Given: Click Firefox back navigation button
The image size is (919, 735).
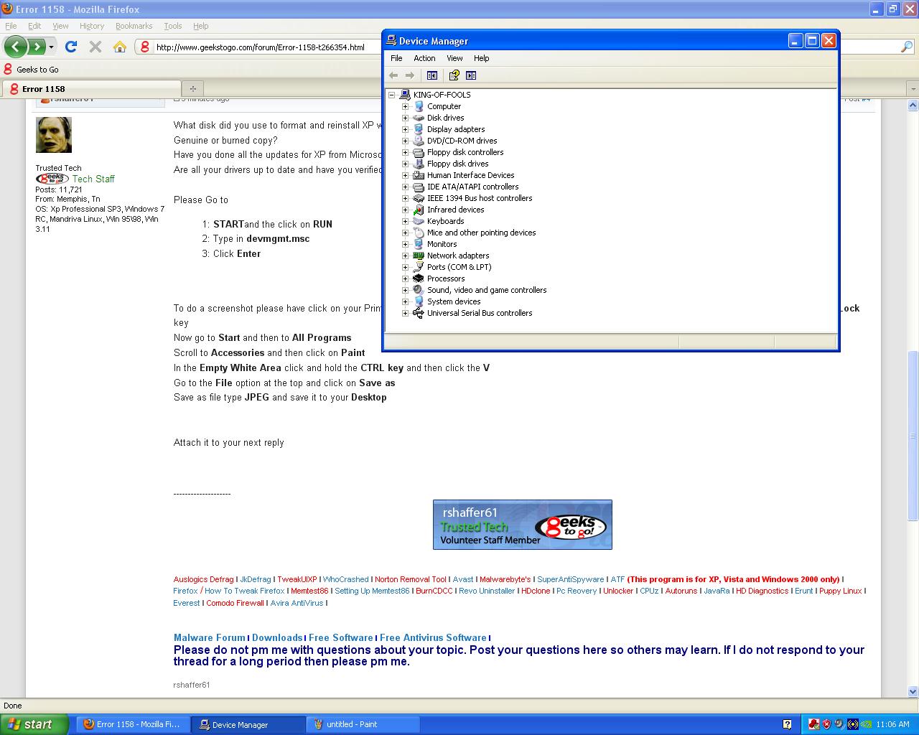Looking at the screenshot, I should tap(16, 47).
